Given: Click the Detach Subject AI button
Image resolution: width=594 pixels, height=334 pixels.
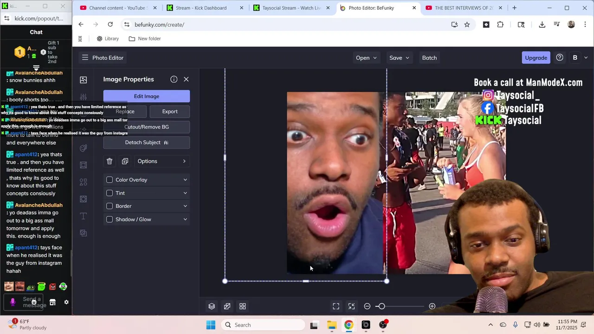Looking at the screenshot, I should [147, 142].
